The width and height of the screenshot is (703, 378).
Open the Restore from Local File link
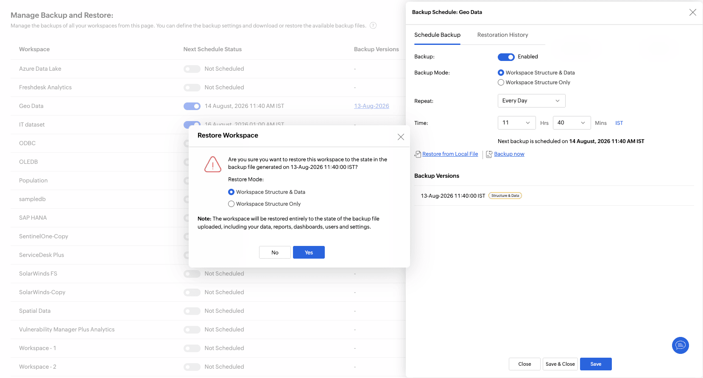(450, 154)
